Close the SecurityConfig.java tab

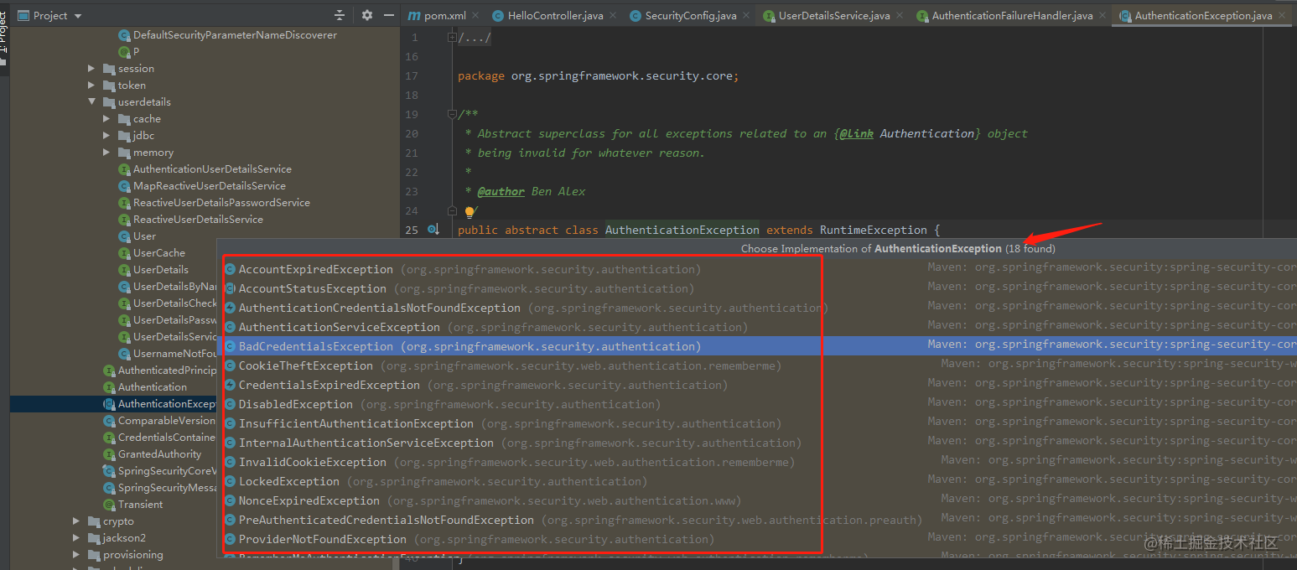(747, 16)
